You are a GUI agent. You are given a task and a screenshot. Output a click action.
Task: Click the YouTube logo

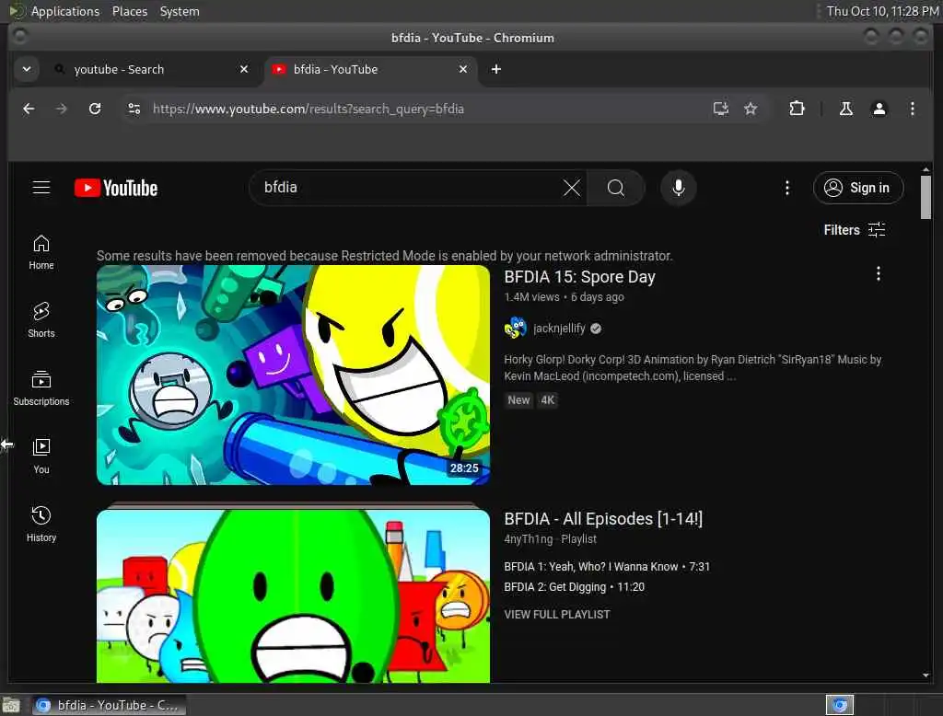pyautogui.click(x=116, y=188)
